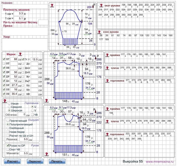Screen dimensions: 177x166
Task: Enable the Окат ЧВ checkbox
Action: [x=8, y=149]
